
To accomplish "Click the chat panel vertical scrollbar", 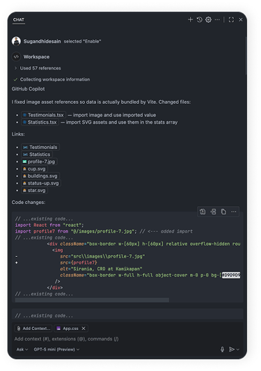I will [x=246, y=56].
